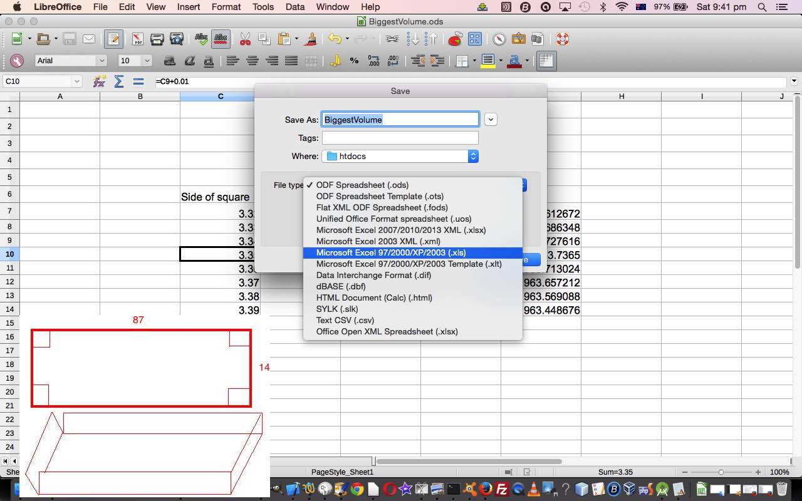Export directly as PDF
The image size is (802, 501).
click(137, 39)
